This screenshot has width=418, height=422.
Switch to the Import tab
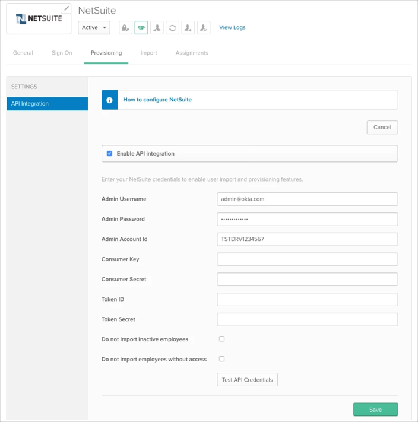[148, 53]
